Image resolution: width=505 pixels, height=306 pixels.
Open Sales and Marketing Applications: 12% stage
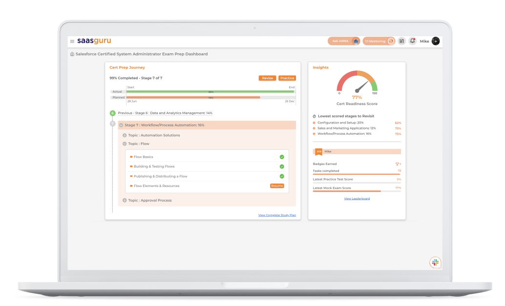(x=347, y=128)
